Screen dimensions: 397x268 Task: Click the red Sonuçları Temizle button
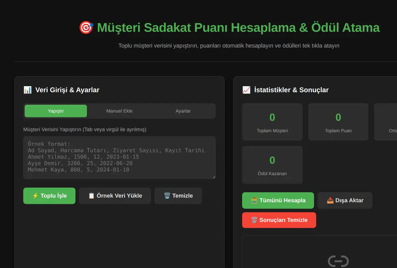click(x=279, y=220)
